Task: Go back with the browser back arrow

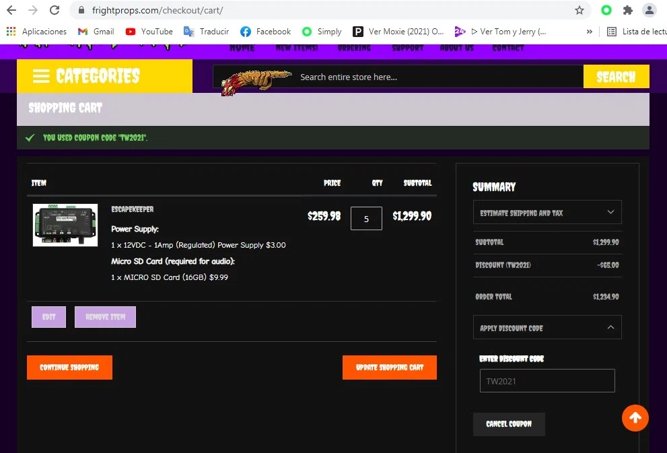Action: point(11,10)
